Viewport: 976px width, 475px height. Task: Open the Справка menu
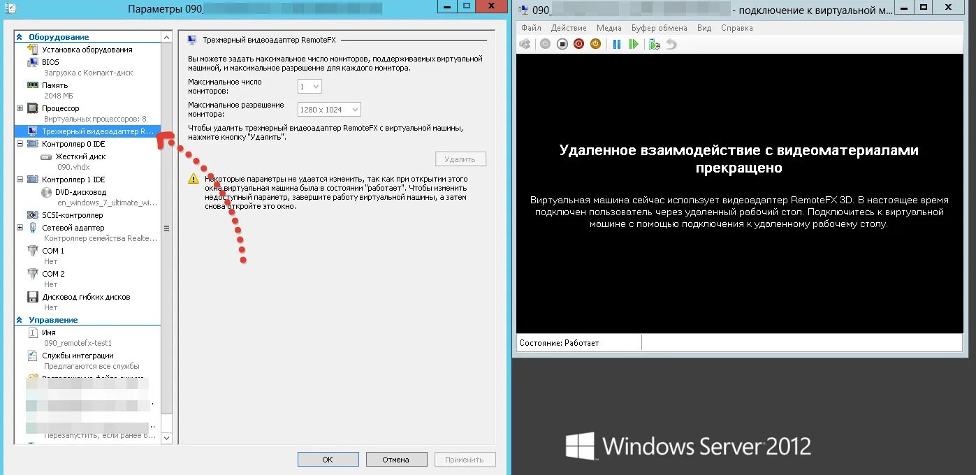737,28
